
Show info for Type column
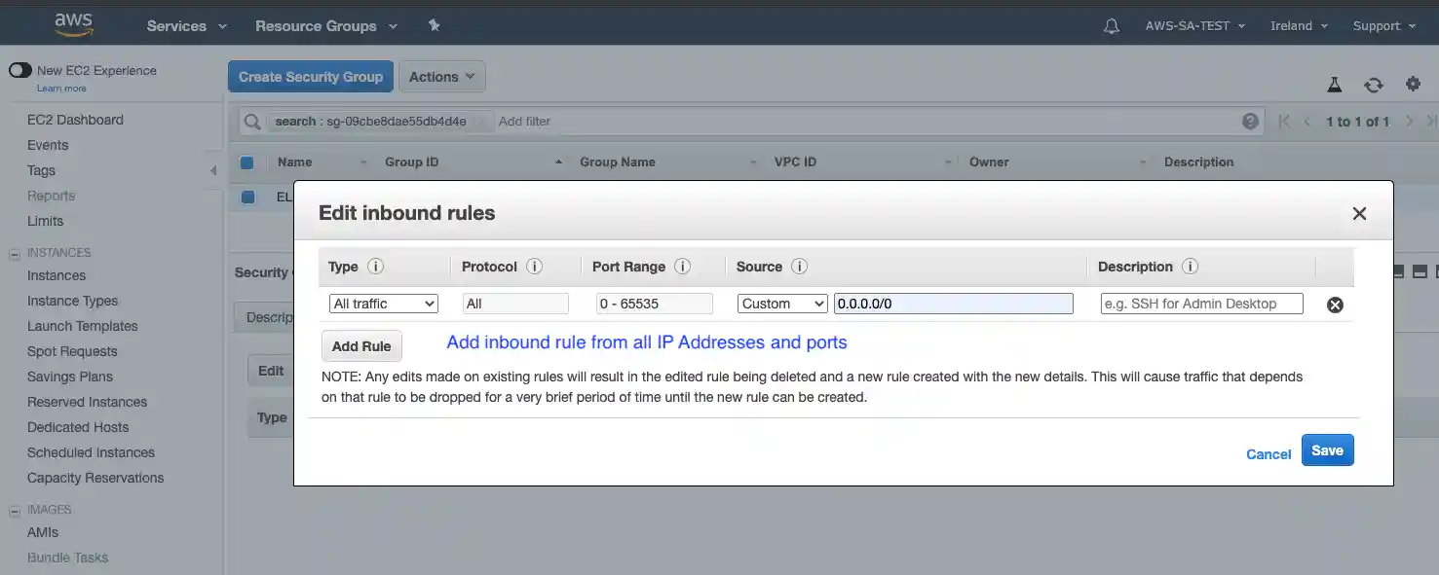pyautogui.click(x=375, y=267)
